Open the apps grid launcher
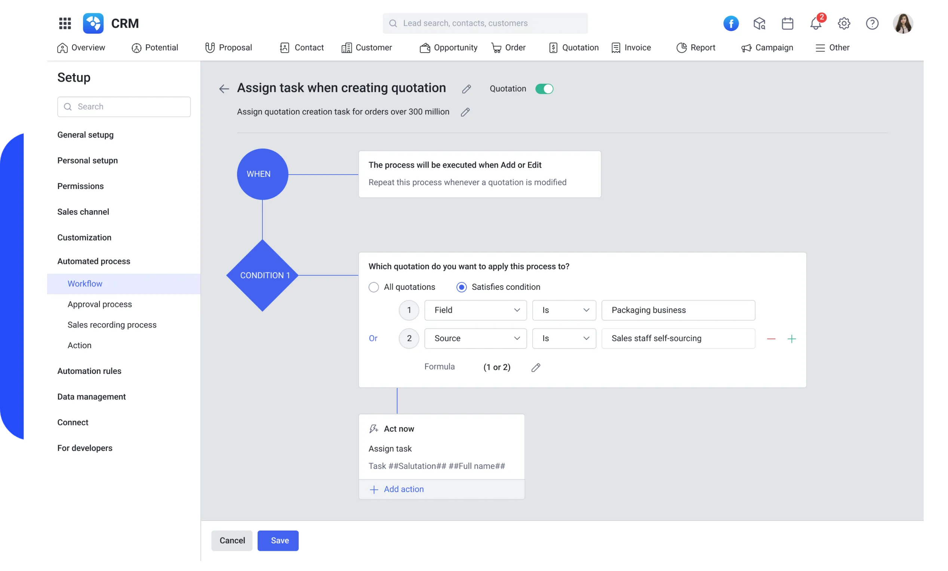The height and width of the screenshot is (571, 948). [65, 23]
